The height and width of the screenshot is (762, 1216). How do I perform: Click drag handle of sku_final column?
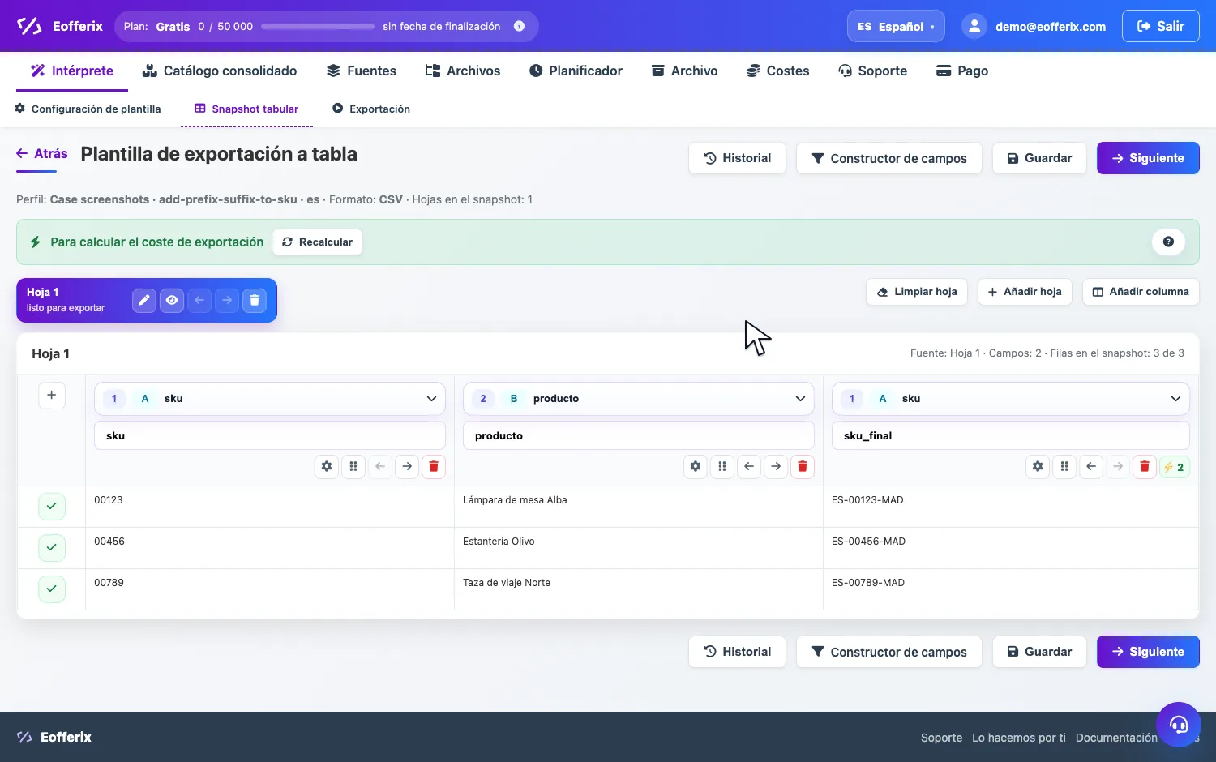click(x=1064, y=466)
